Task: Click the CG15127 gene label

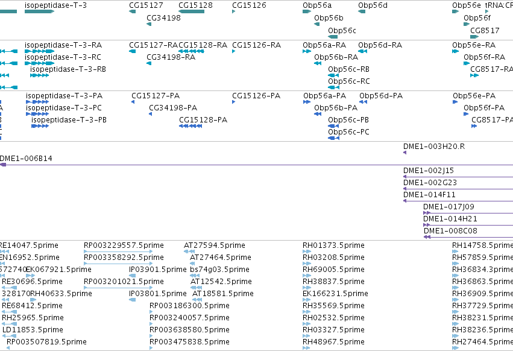Action: [146, 5]
